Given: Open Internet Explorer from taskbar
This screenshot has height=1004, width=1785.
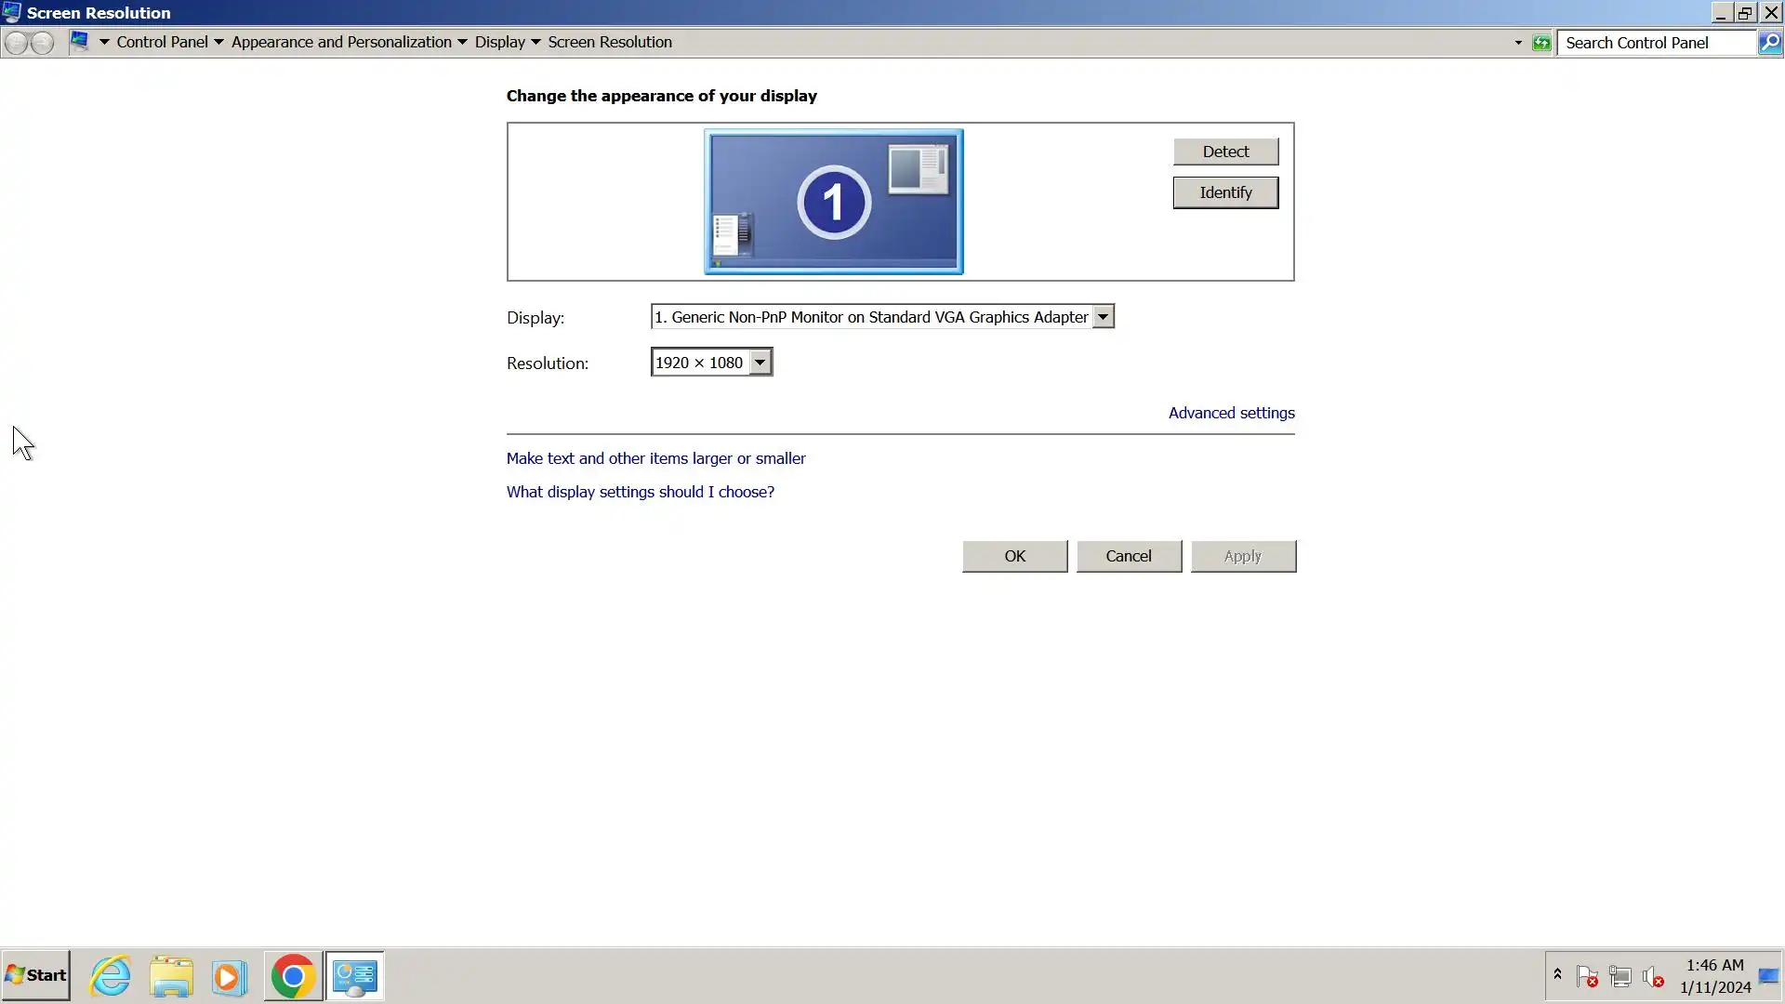Looking at the screenshot, I should click(x=110, y=976).
